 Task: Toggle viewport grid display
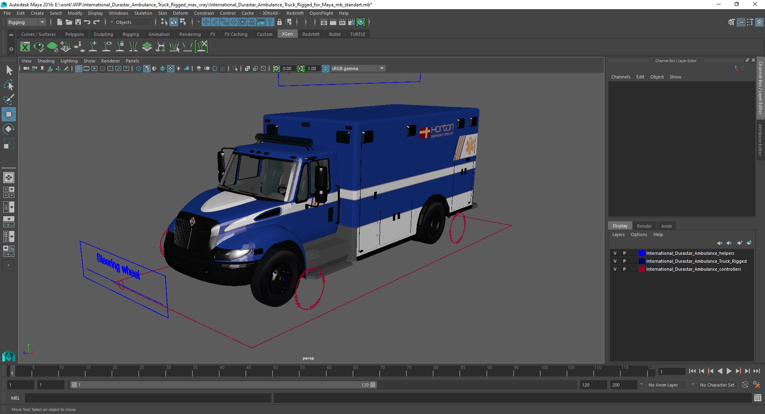point(78,68)
